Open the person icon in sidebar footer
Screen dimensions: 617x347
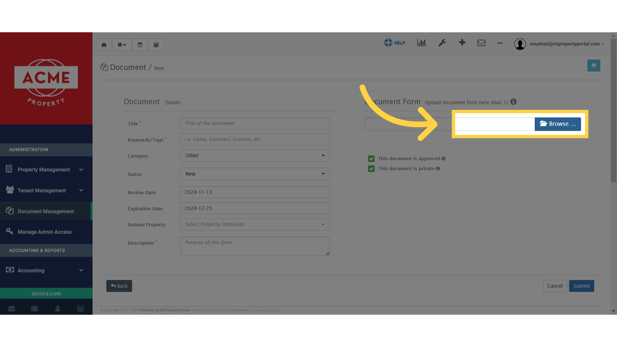[58, 309]
